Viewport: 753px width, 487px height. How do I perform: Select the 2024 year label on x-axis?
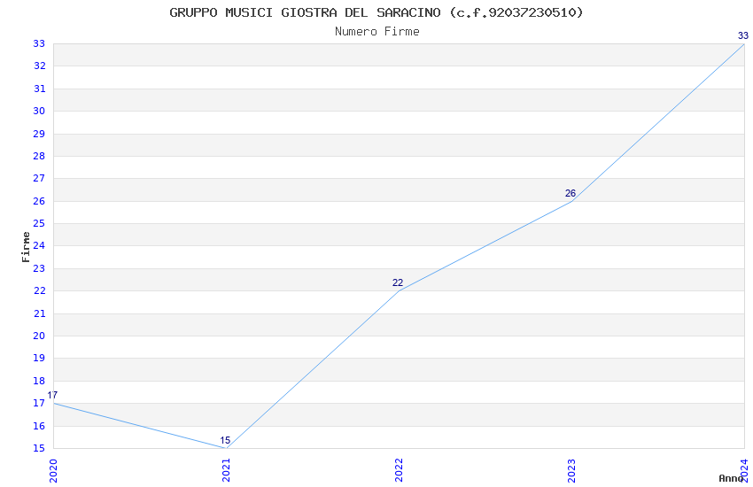click(x=744, y=471)
